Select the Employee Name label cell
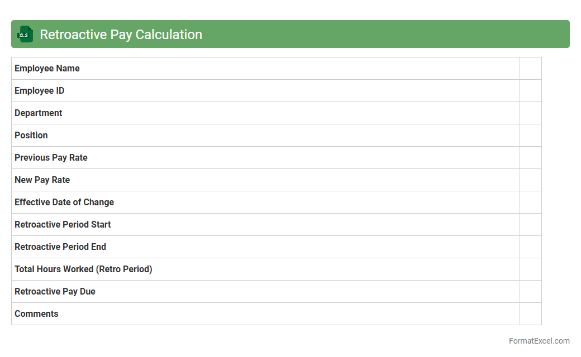 click(47, 69)
